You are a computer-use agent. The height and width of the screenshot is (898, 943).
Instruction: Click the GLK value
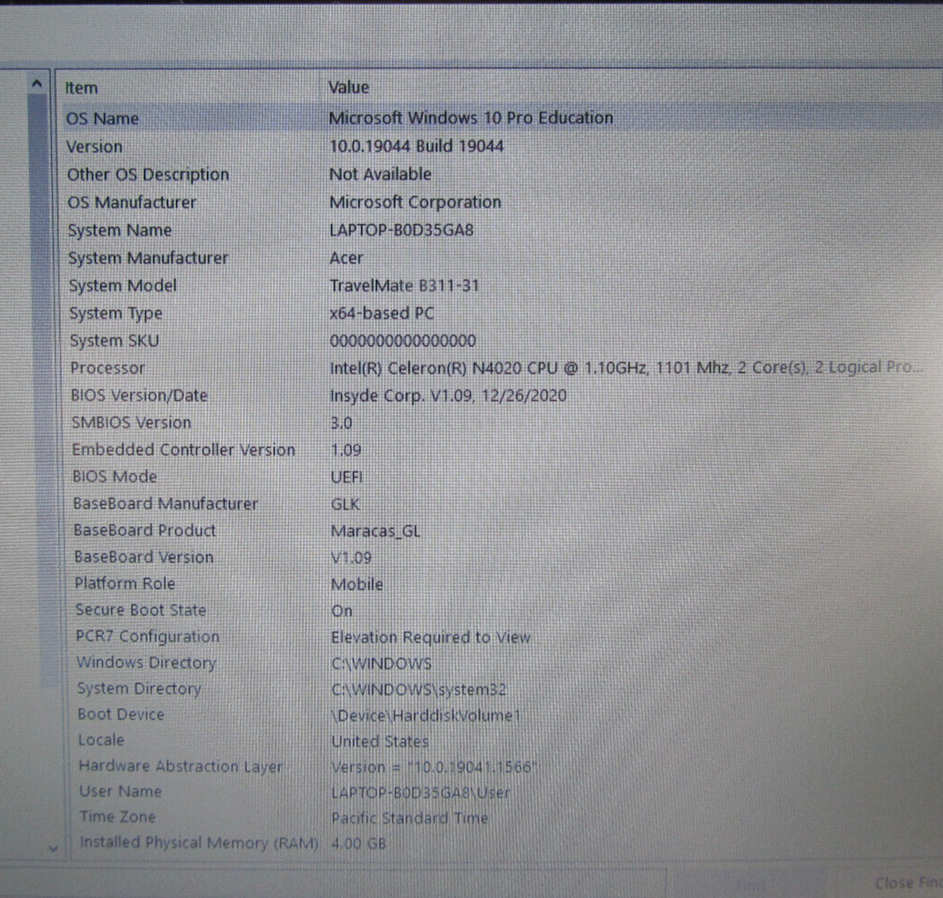tap(346, 504)
